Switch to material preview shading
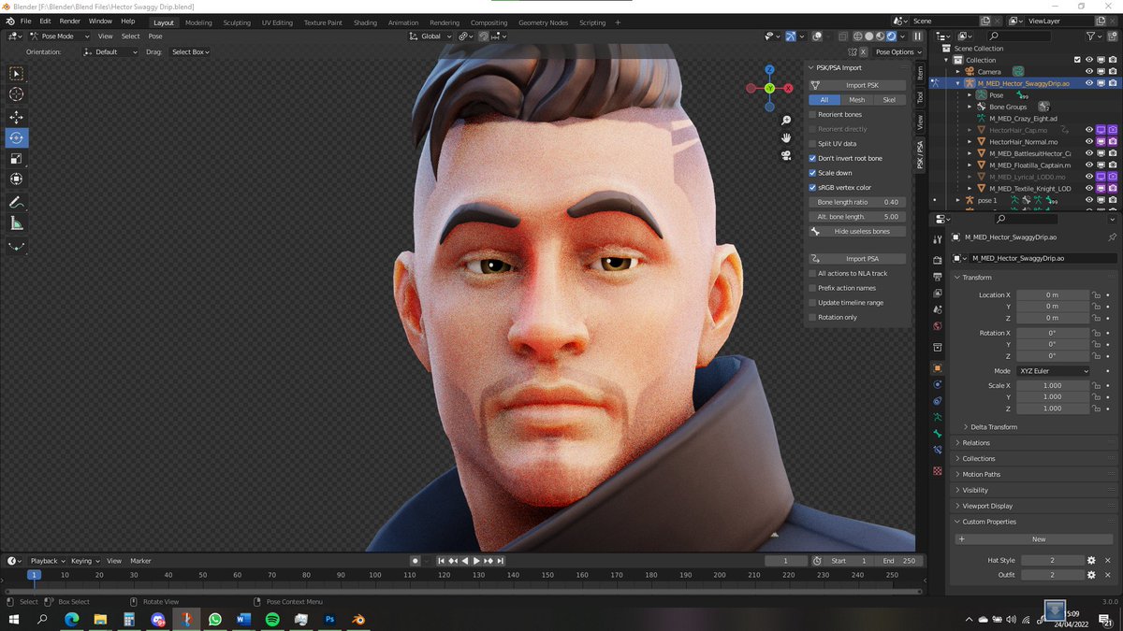 click(x=880, y=36)
